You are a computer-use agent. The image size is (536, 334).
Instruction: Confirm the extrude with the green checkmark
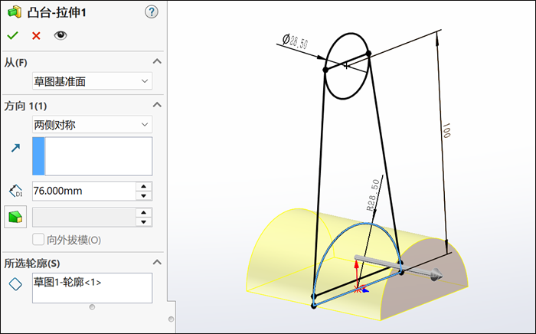(12, 35)
